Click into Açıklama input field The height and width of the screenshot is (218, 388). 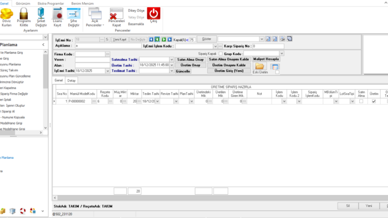click(x=108, y=46)
